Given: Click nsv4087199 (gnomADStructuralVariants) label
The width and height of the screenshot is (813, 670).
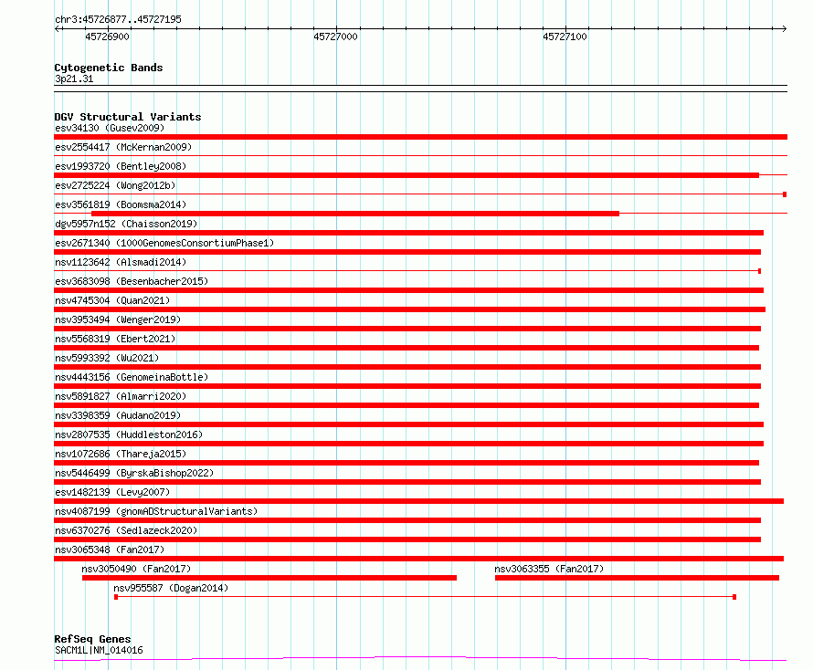Looking at the screenshot, I should (x=156, y=511).
